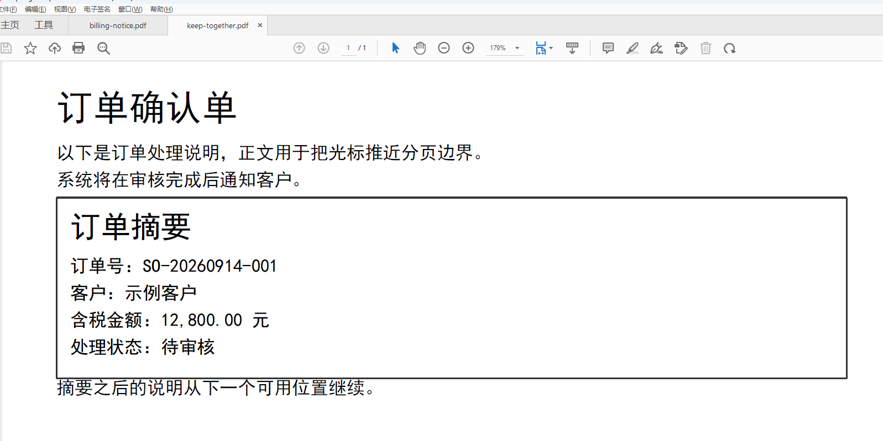Select the keep-together.pdf tab

pyautogui.click(x=217, y=25)
